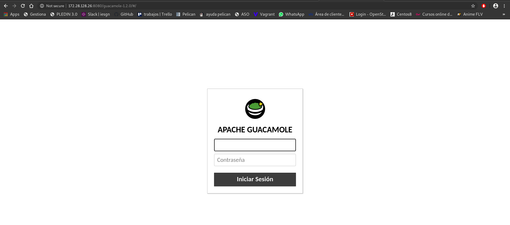Open the Chrome profile avatar

[496, 6]
